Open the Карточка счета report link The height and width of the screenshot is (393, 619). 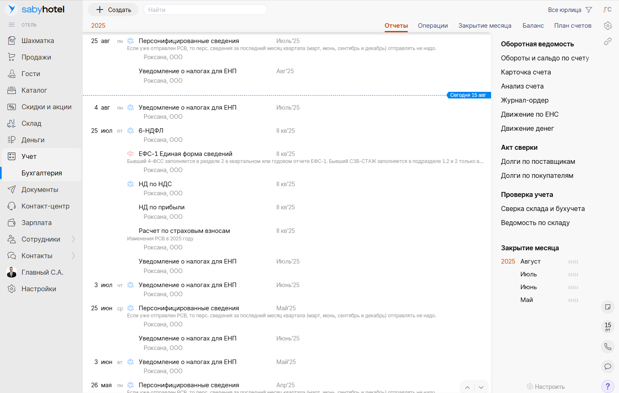point(525,72)
